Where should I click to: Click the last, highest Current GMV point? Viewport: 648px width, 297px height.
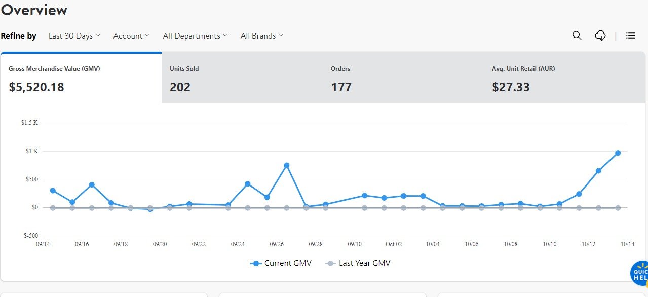click(618, 153)
